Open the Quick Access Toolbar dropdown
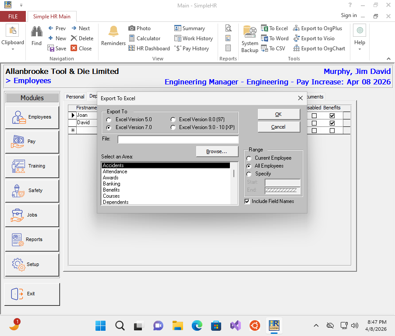This screenshot has width=395, height=336. pos(21,5)
